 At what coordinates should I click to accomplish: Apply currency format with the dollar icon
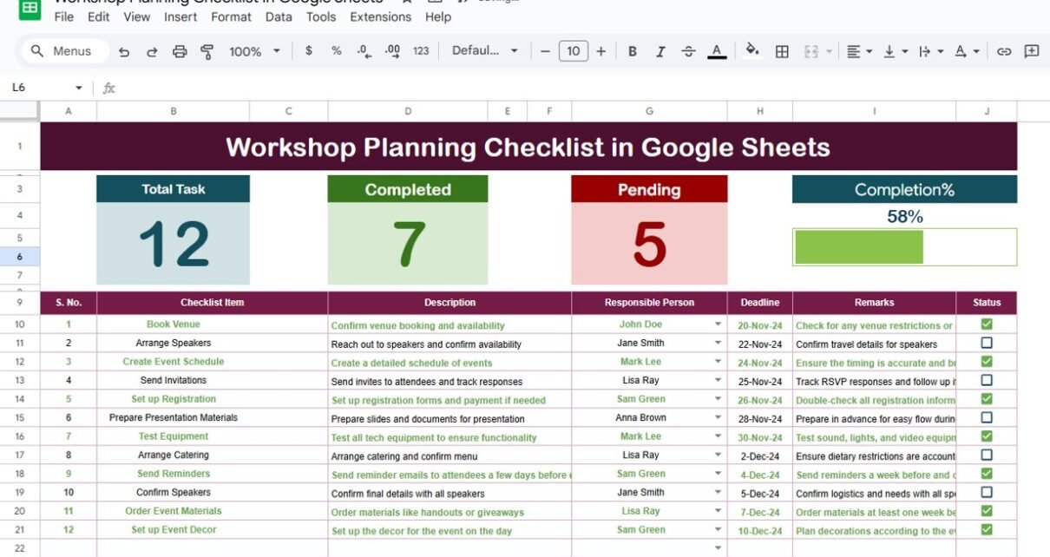[309, 51]
